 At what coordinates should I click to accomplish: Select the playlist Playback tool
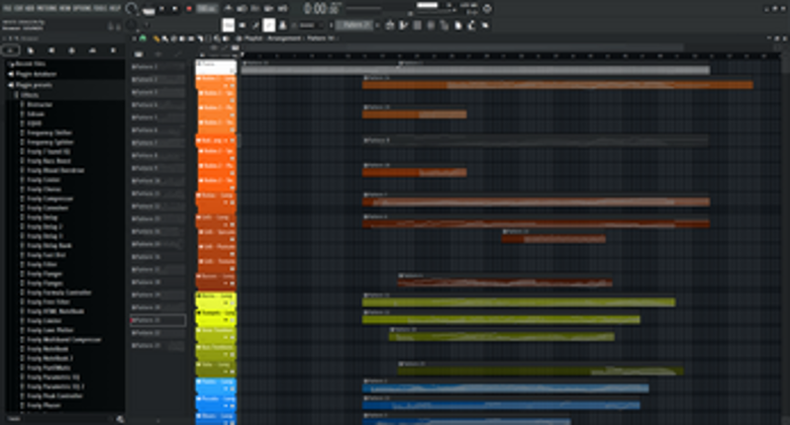pyautogui.click(x=226, y=39)
